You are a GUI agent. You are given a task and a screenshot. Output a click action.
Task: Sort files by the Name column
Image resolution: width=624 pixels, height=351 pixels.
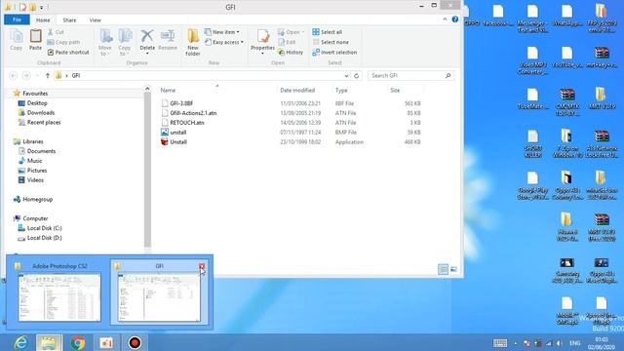[168, 91]
